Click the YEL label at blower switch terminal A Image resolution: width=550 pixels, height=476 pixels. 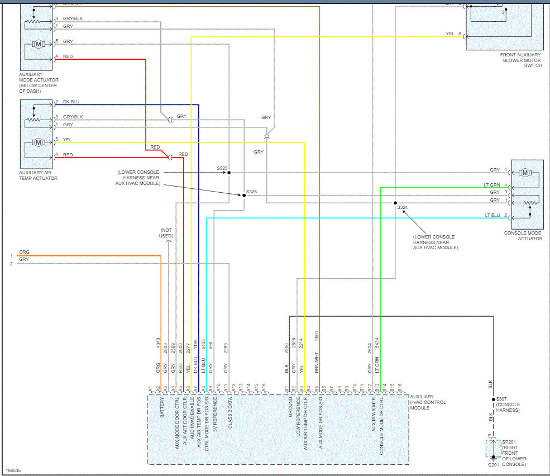(450, 34)
